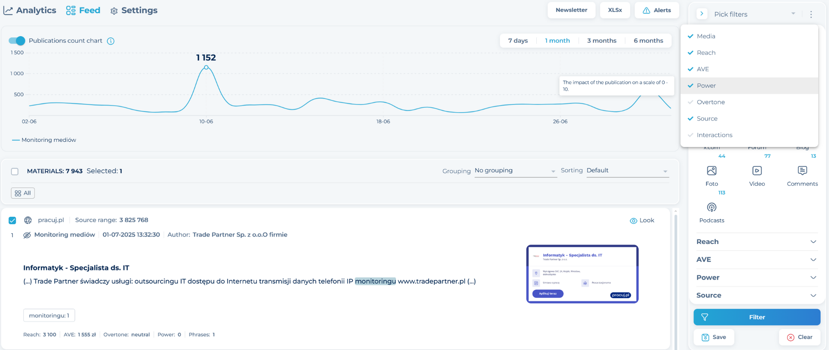Toggle the Publications count chart switch
The height and width of the screenshot is (350, 829).
17,41
